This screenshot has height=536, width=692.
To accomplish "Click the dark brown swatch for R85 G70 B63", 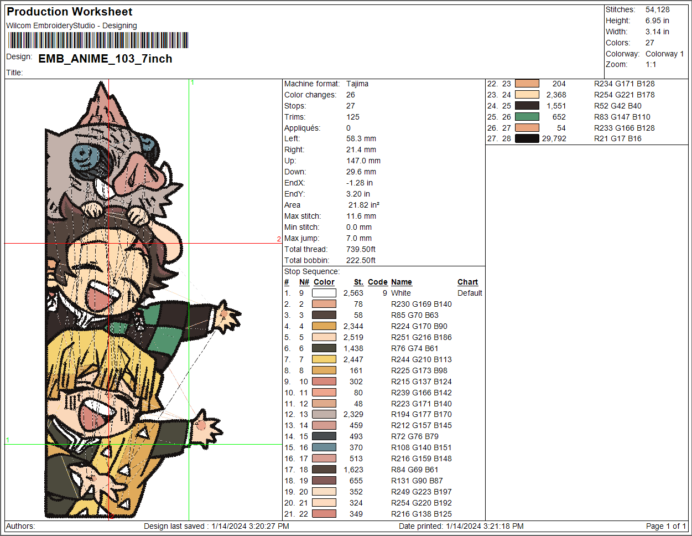I will pyautogui.click(x=324, y=315).
